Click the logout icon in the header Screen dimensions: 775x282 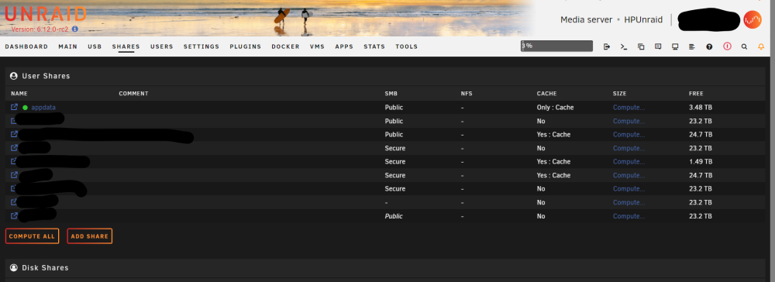click(607, 46)
